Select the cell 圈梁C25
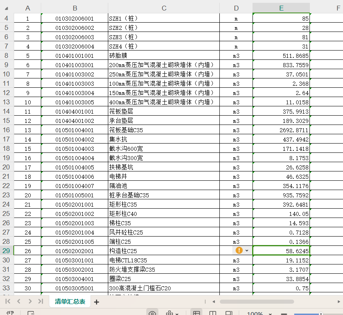The height and width of the screenshot is (315, 343). (x=164, y=279)
